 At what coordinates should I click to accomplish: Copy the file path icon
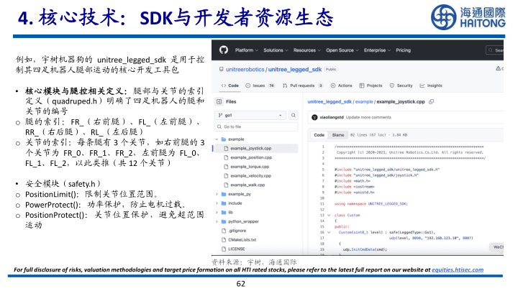click(431, 101)
